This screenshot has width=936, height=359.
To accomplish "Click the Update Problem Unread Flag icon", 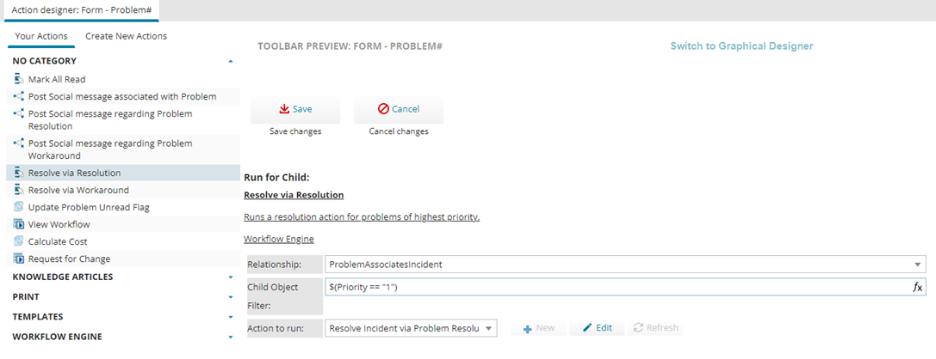I will click(19, 207).
